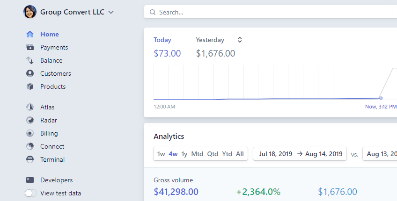Click the chart's current-time data point
397x201 pixels.
tap(381, 98)
